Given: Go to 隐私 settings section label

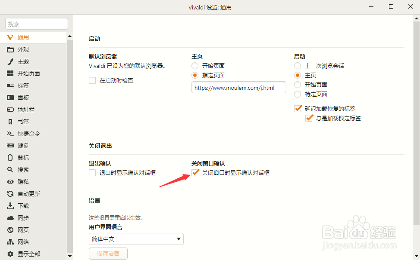Looking at the screenshot, I should point(23,182).
